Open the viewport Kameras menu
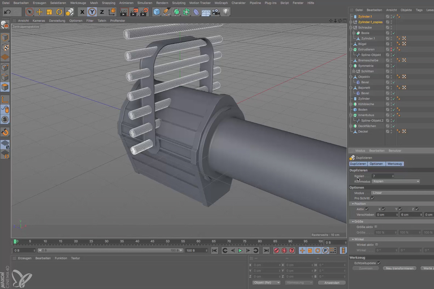This screenshot has width=434, height=289. 39,21
